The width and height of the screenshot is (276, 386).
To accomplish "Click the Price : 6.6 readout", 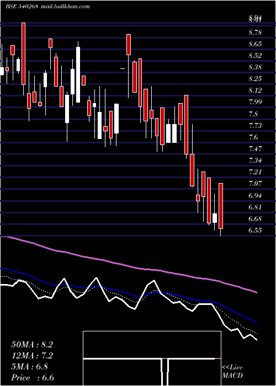I will click(x=33, y=378).
